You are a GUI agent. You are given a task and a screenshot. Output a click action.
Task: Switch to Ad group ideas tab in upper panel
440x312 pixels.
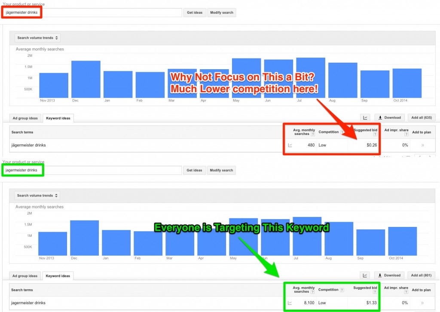[x=25, y=118]
